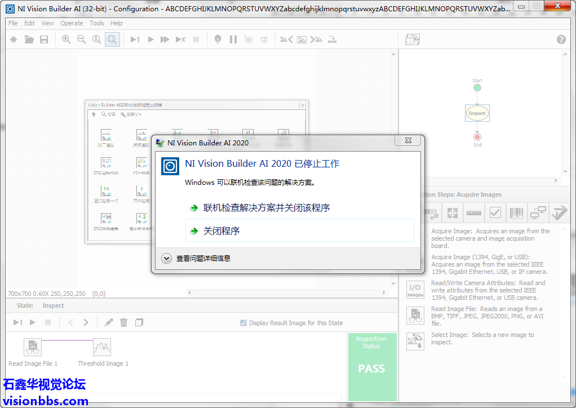The width and height of the screenshot is (576, 408).
Task: Click the run-until-failure play X icon
Action: click(180, 39)
